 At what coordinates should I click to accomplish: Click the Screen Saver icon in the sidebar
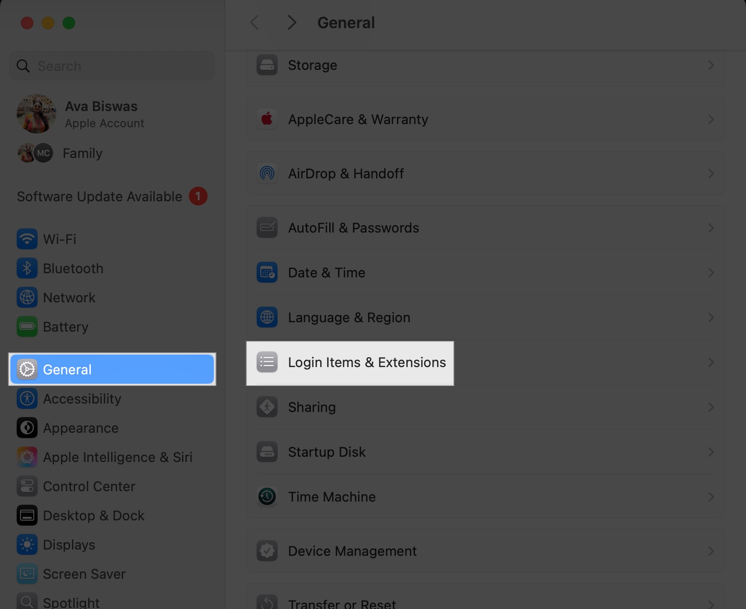(x=27, y=574)
